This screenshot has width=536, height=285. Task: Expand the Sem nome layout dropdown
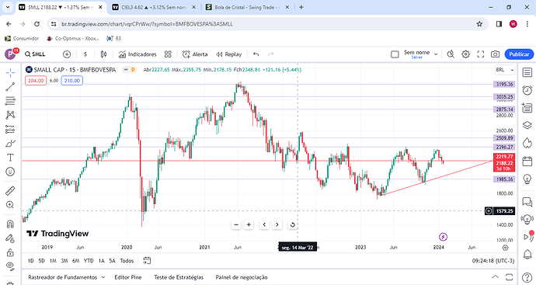pyautogui.click(x=436, y=54)
